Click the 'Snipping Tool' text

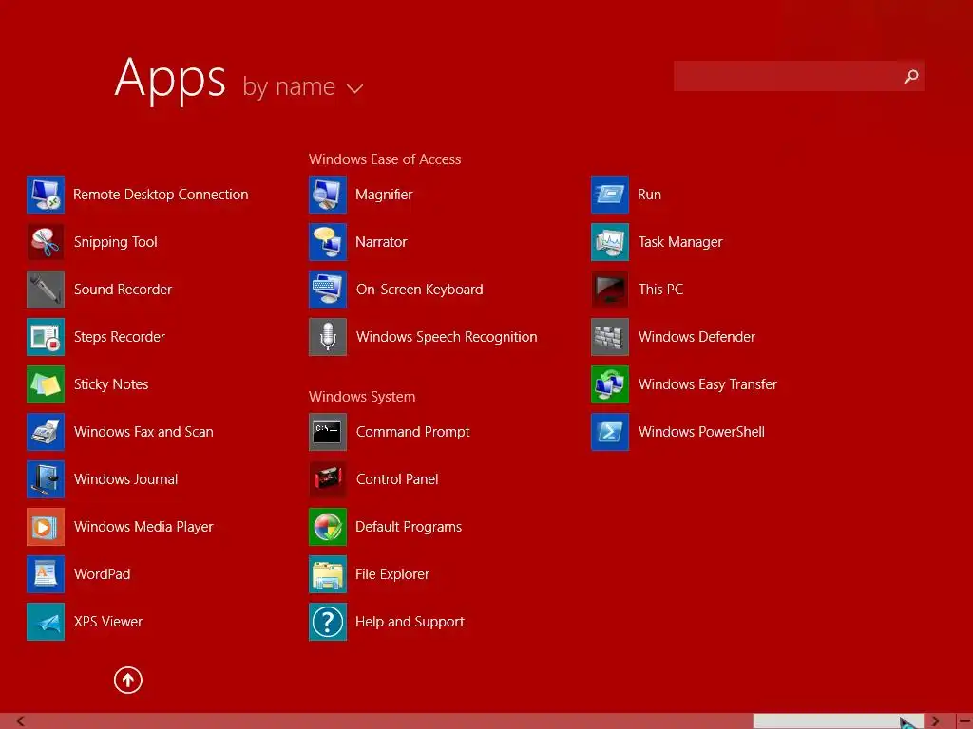(115, 242)
